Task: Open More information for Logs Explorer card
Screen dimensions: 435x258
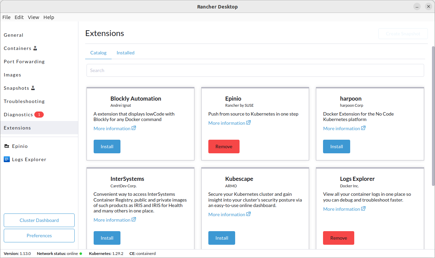Action: coord(344,209)
